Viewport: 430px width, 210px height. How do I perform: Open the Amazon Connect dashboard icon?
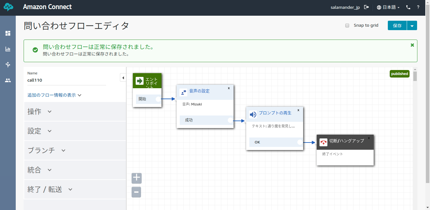point(8,33)
